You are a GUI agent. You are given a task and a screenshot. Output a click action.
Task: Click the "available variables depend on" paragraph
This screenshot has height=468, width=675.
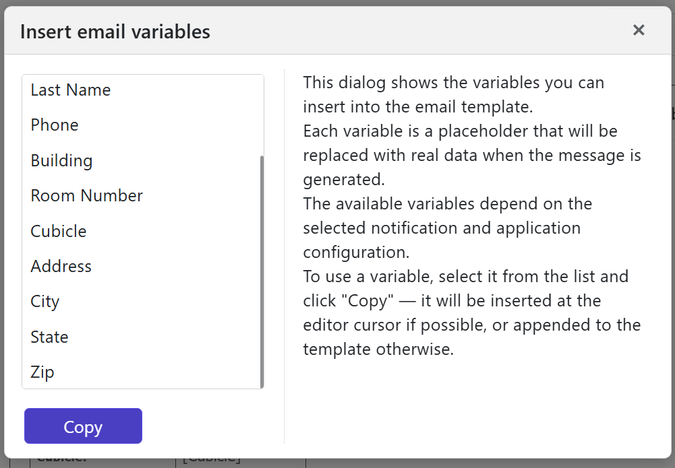tap(447, 228)
